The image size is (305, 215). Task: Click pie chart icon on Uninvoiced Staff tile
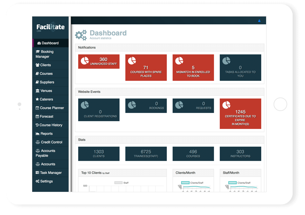click(x=85, y=61)
